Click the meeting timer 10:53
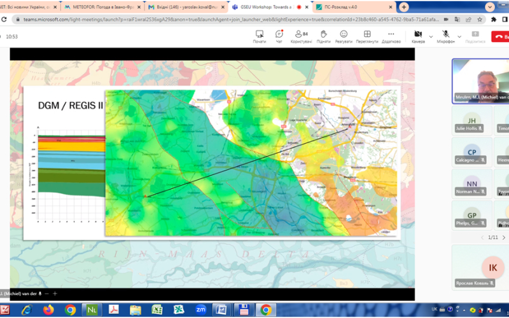Image resolution: width=509 pixels, height=318 pixels. [x=11, y=37]
